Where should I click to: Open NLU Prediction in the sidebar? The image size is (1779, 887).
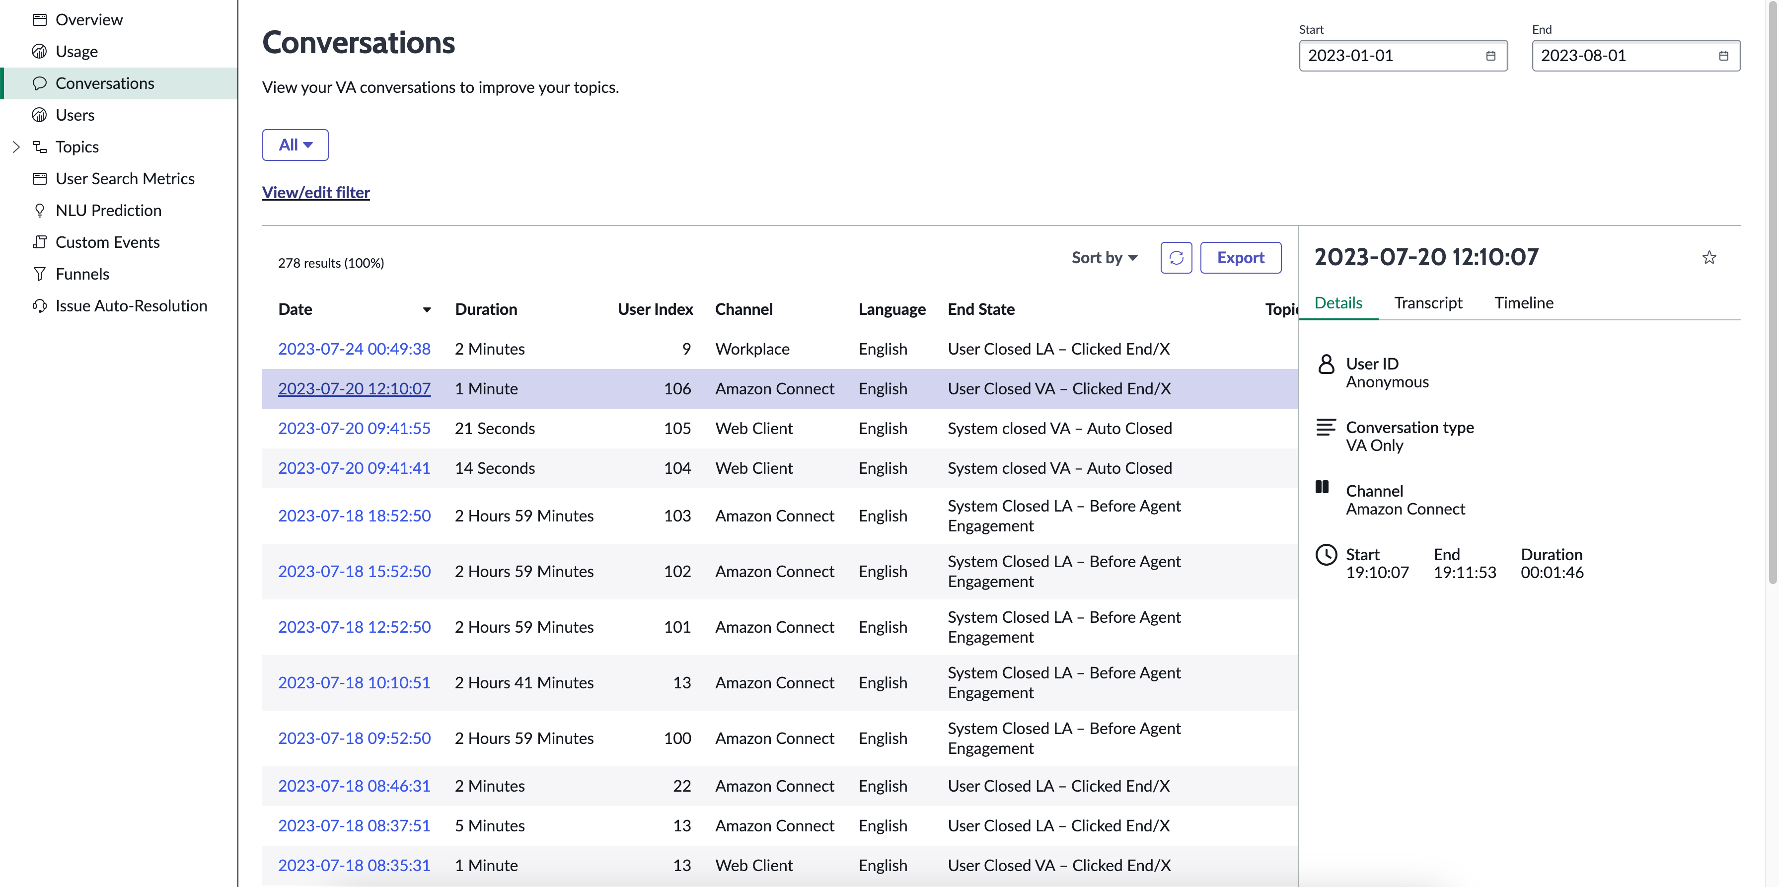coord(119,211)
